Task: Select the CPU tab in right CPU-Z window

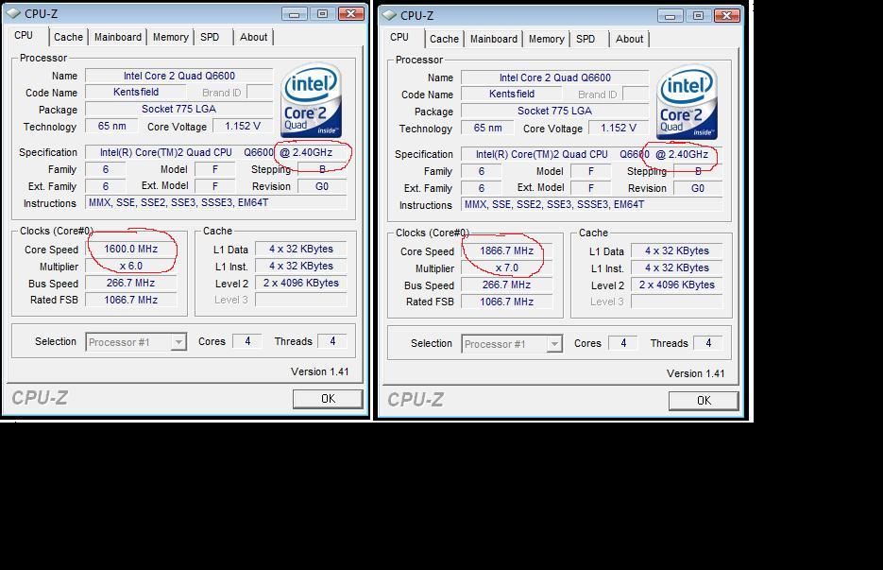Action: pyautogui.click(x=399, y=37)
